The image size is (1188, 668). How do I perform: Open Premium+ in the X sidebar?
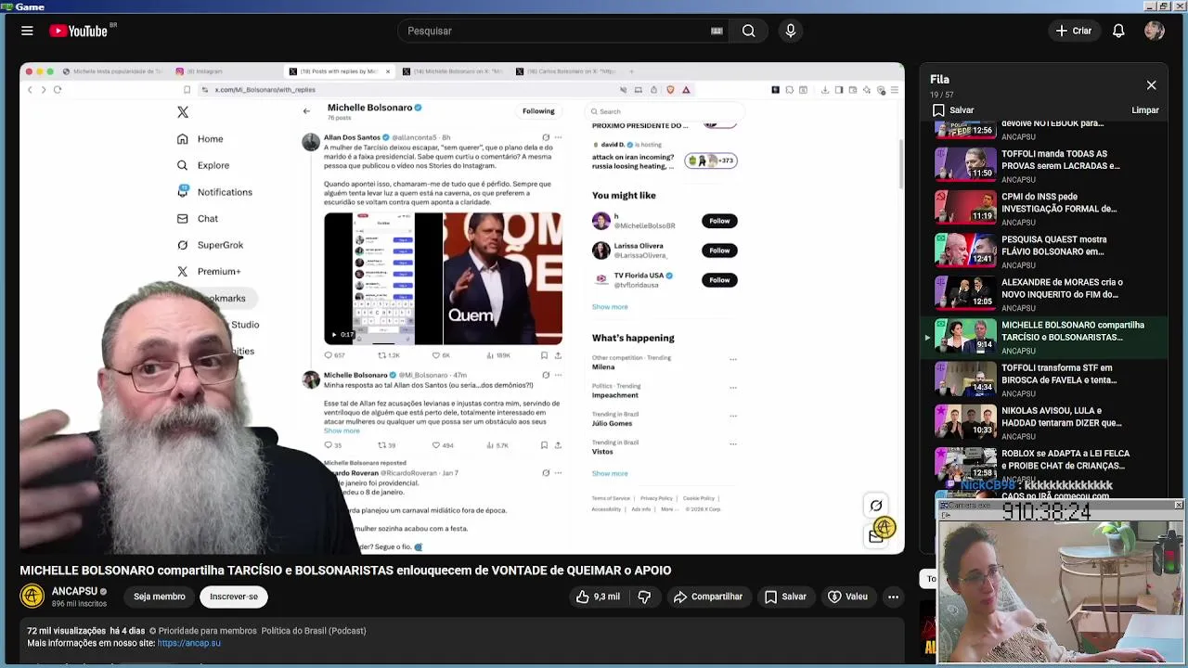tap(208, 271)
